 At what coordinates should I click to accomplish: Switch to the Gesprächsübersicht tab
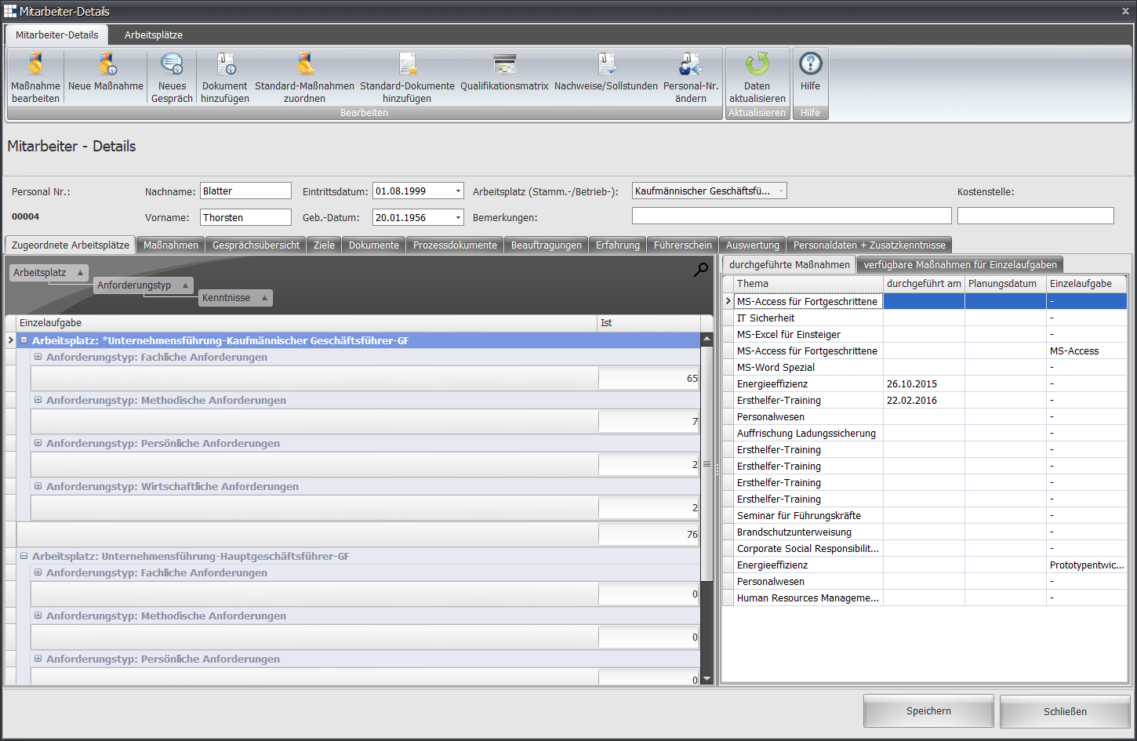(x=256, y=245)
